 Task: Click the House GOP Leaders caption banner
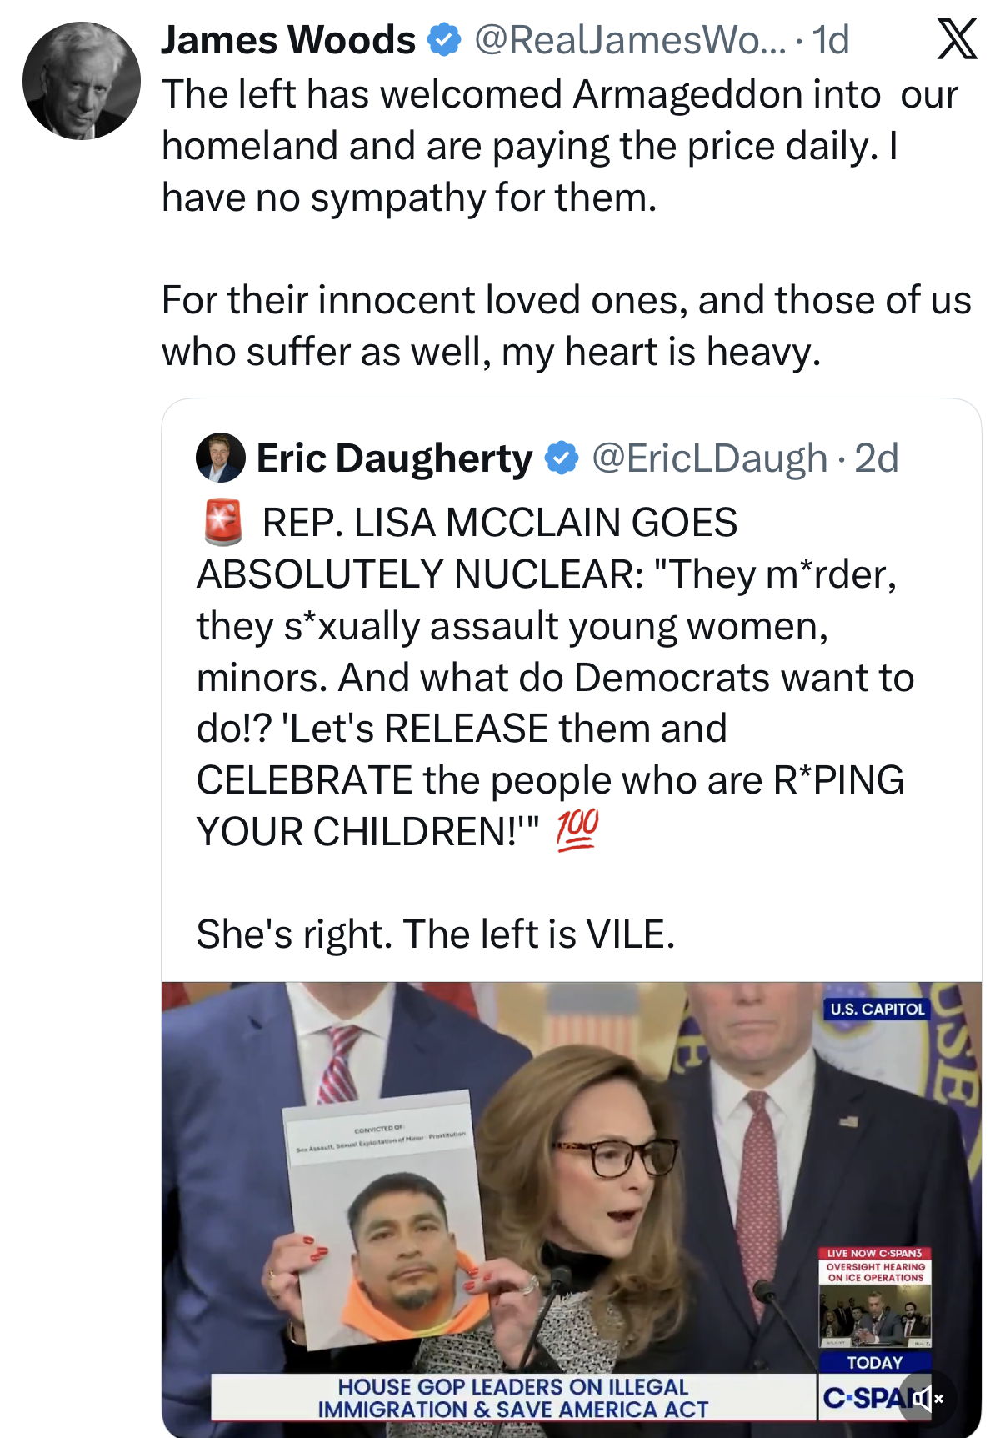(512, 1398)
